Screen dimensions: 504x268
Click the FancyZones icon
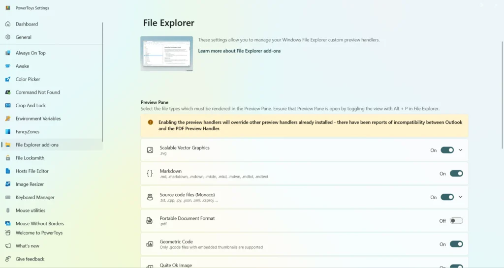click(8, 132)
